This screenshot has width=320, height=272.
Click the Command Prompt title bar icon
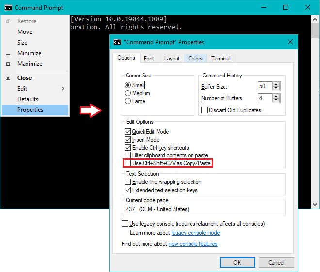pos(8,8)
